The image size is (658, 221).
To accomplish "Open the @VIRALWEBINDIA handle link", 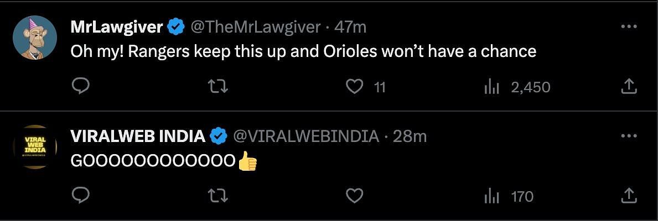I will (306, 135).
